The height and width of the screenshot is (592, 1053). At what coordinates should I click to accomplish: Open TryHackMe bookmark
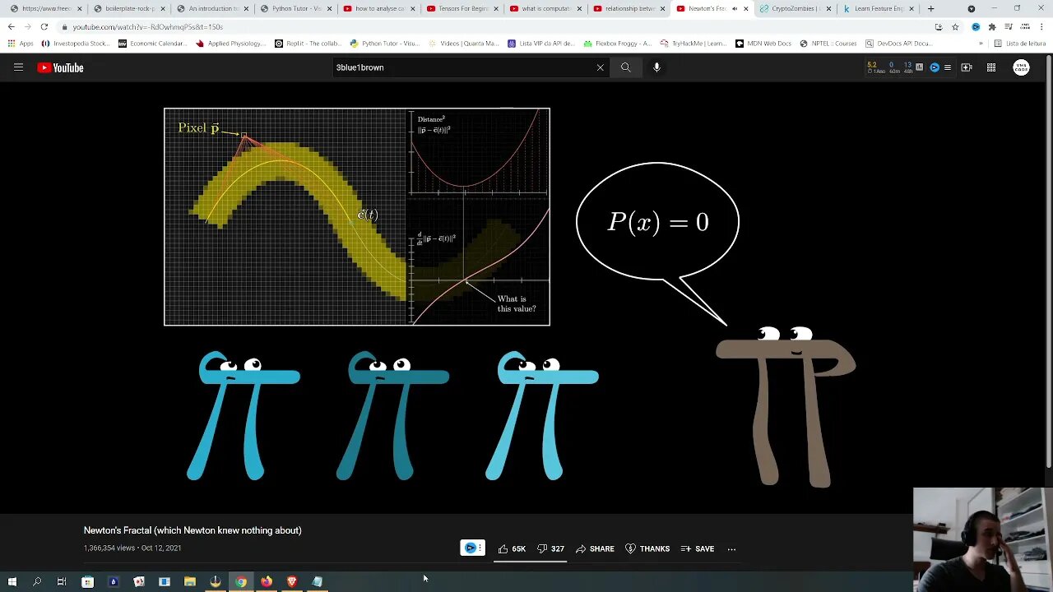click(694, 44)
